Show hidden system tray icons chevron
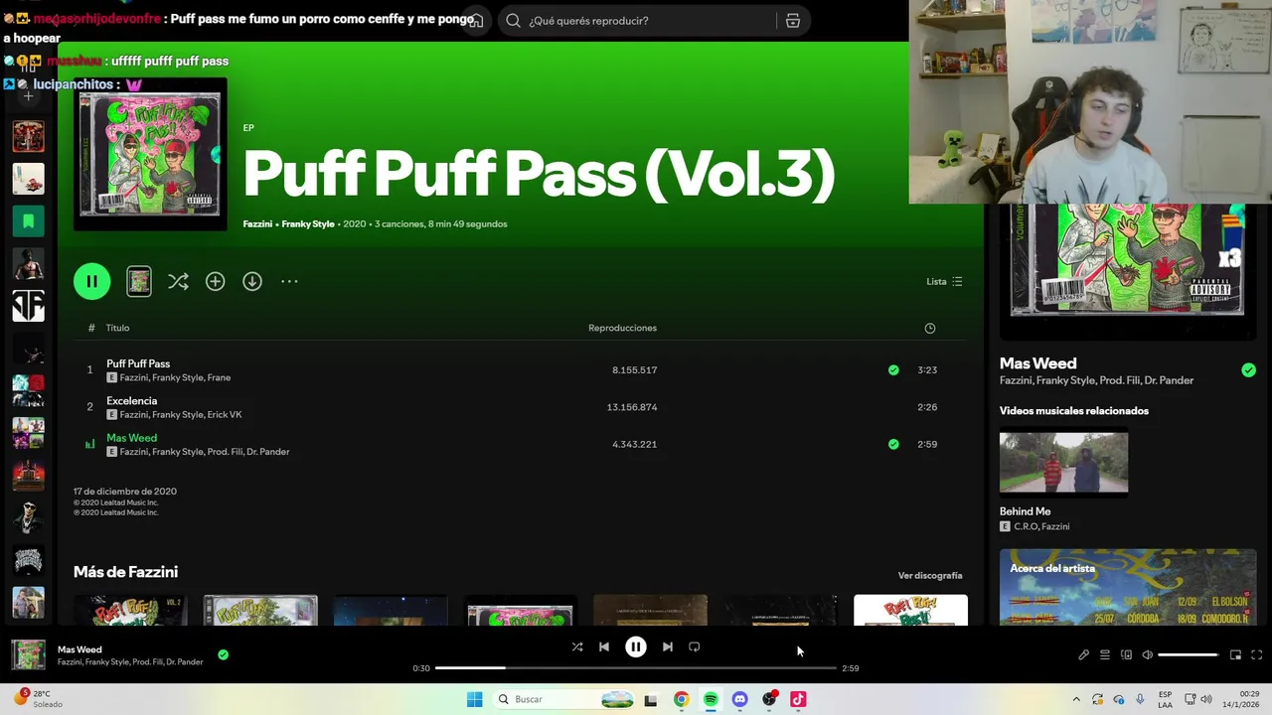This screenshot has width=1272, height=715. [1076, 700]
